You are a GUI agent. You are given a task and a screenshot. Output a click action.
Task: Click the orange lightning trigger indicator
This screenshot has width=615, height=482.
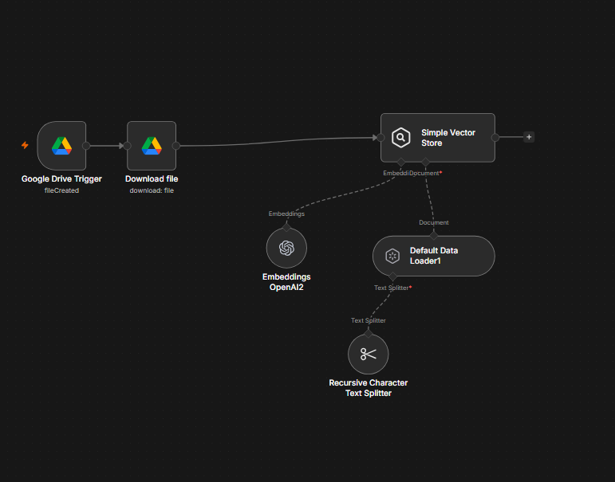click(25, 145)
